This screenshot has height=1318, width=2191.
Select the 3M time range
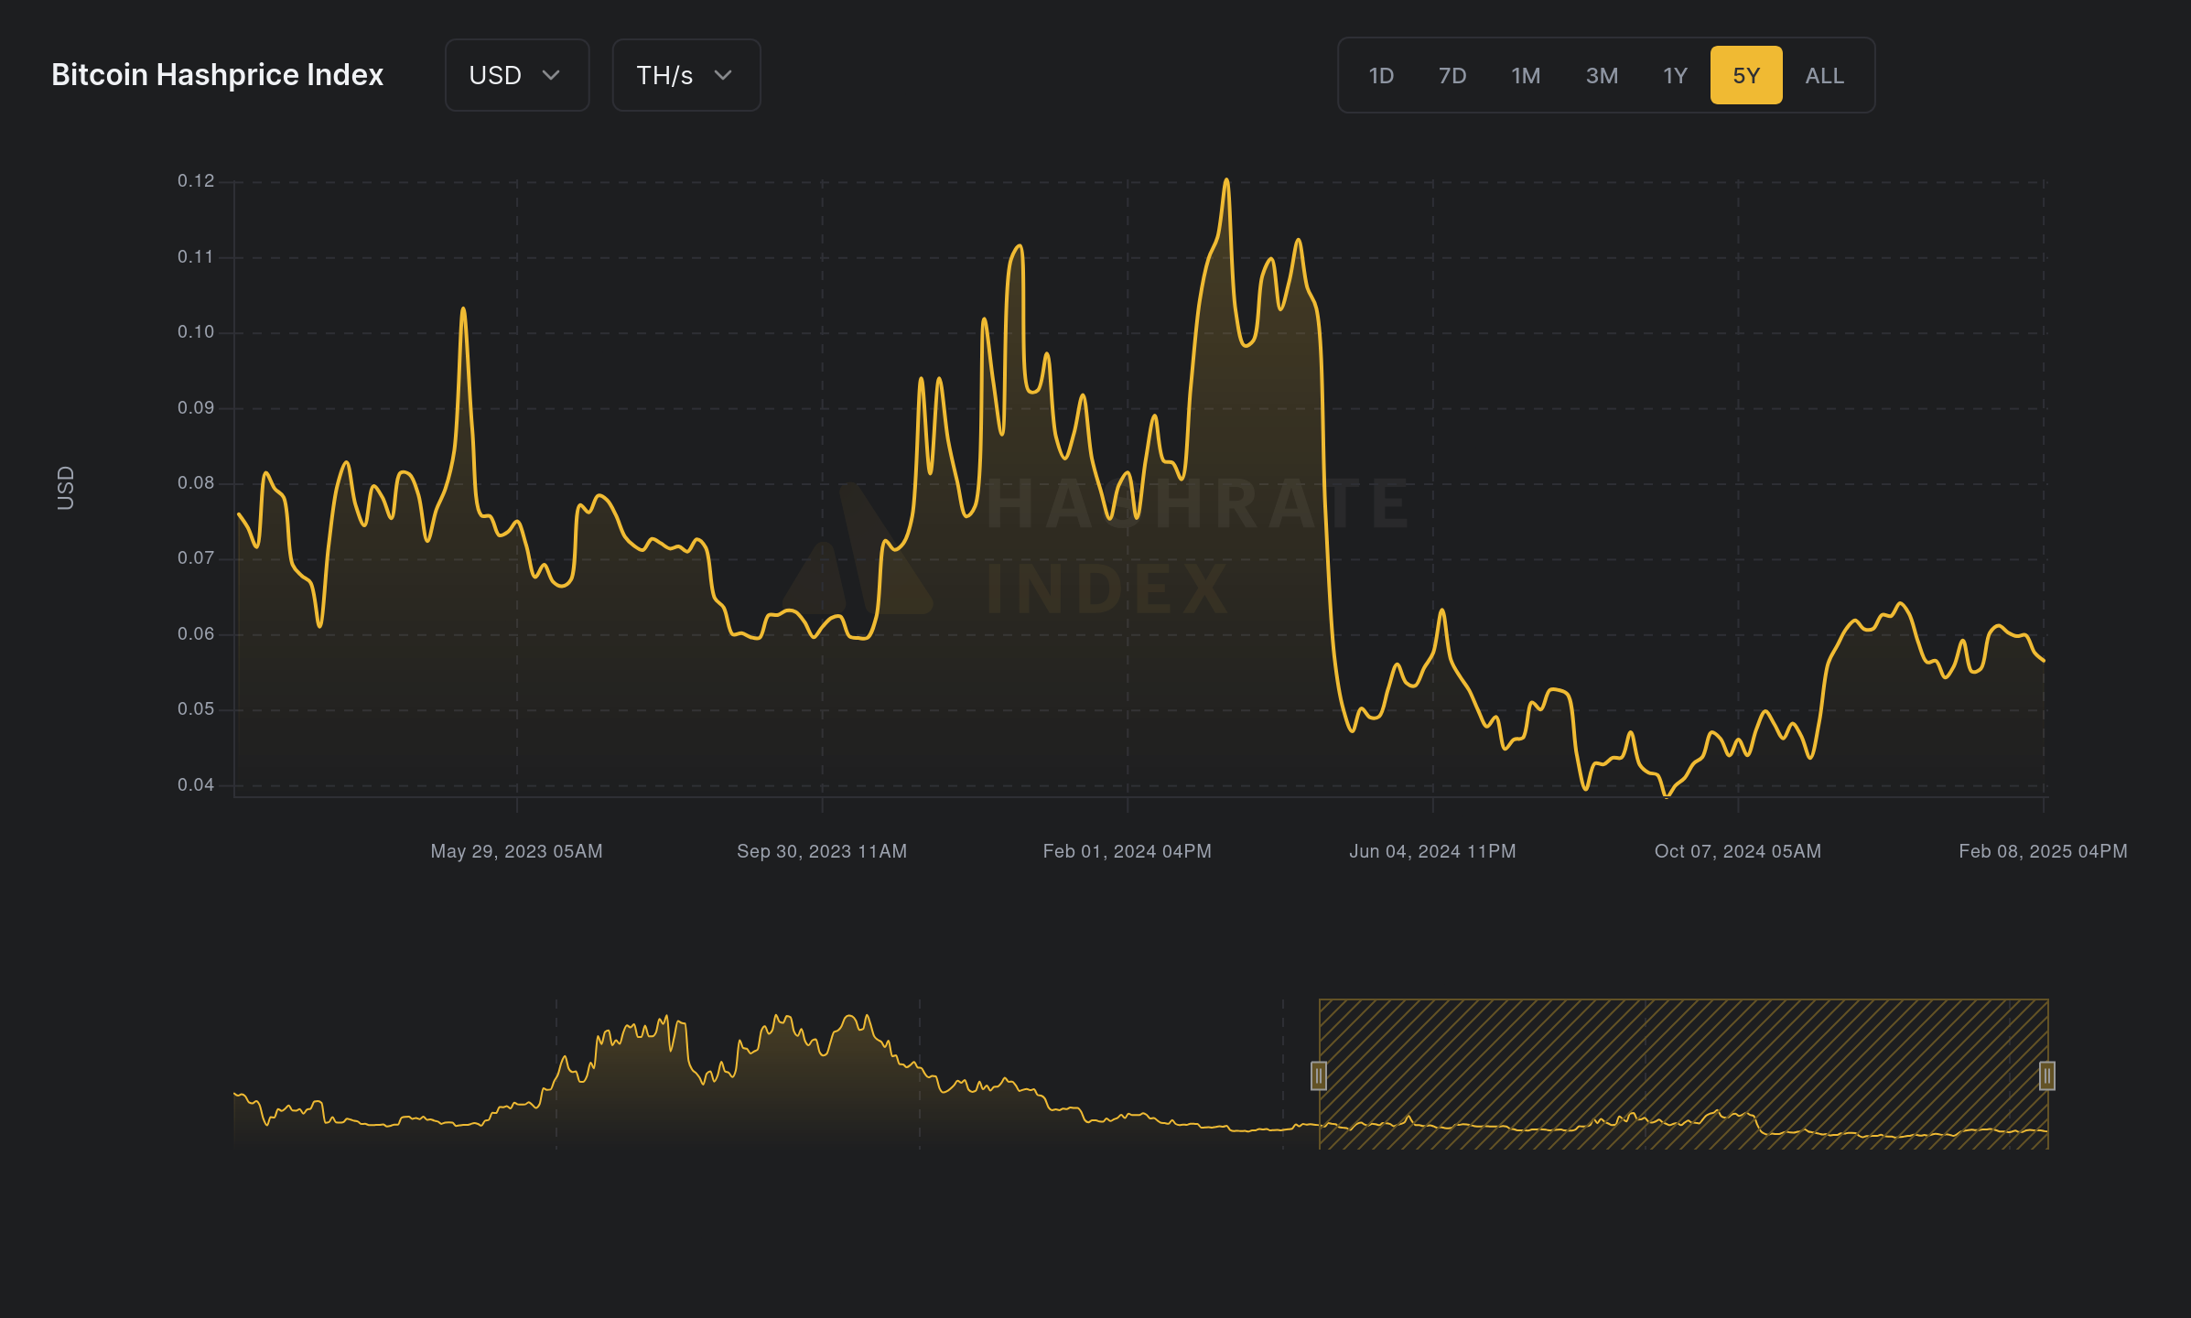coord(1602,75)
